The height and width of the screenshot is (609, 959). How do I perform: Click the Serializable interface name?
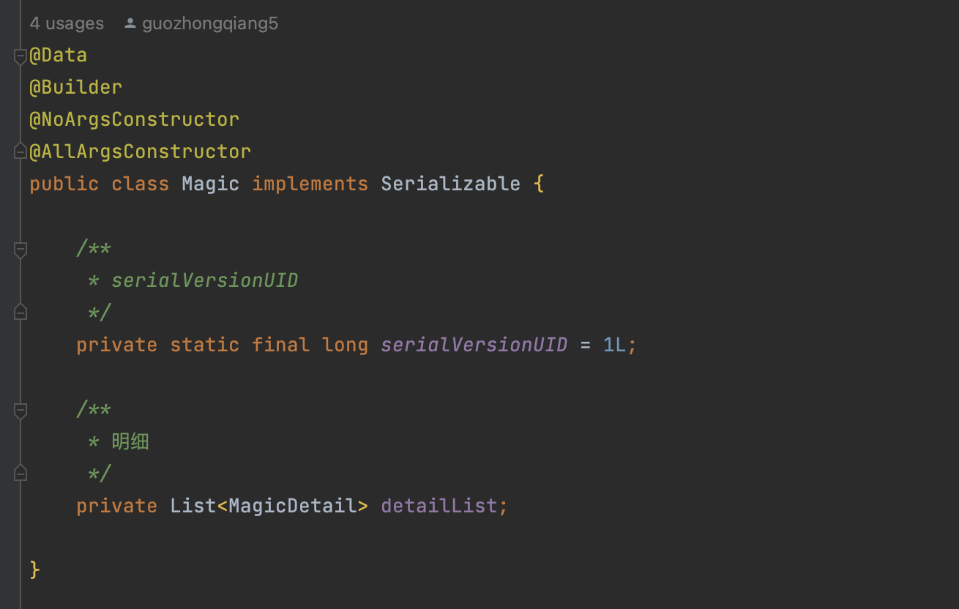[x=450, y=184]
